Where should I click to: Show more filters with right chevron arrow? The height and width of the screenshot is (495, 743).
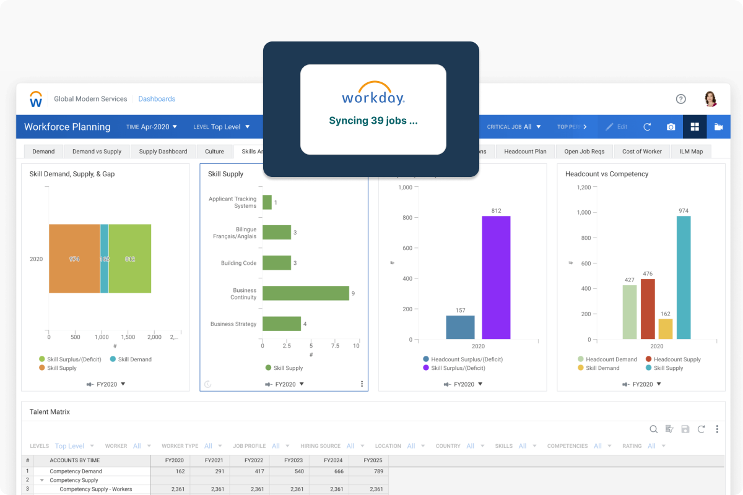pos(585,127)
